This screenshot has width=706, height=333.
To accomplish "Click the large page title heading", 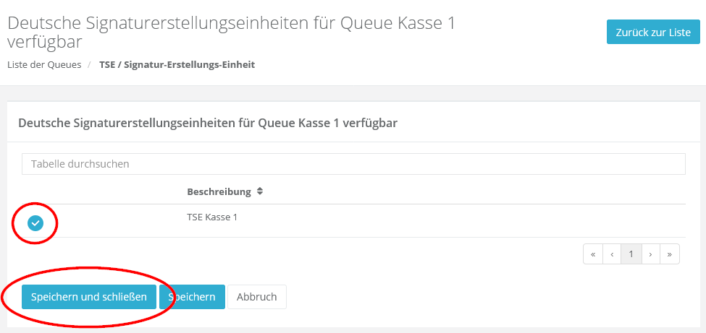I will [x=232, y=33].
